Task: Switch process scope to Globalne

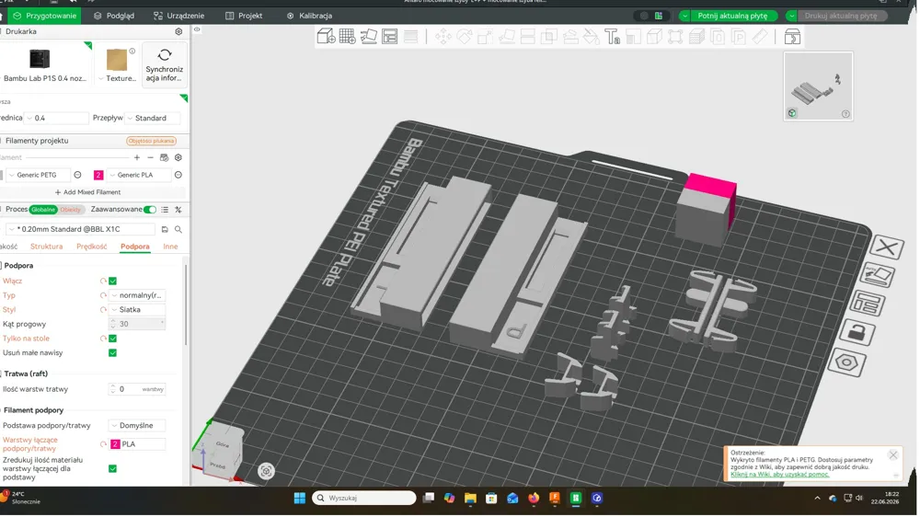Action: [x=43, y=210]
